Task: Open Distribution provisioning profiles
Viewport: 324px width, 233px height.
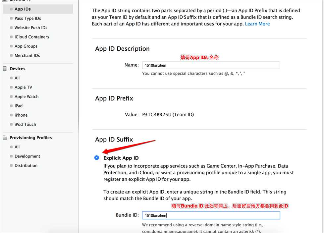Action: (26, 166)
